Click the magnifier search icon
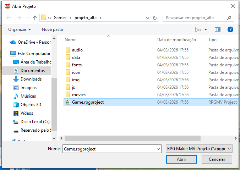240x170 pixels. click(229, 18)
